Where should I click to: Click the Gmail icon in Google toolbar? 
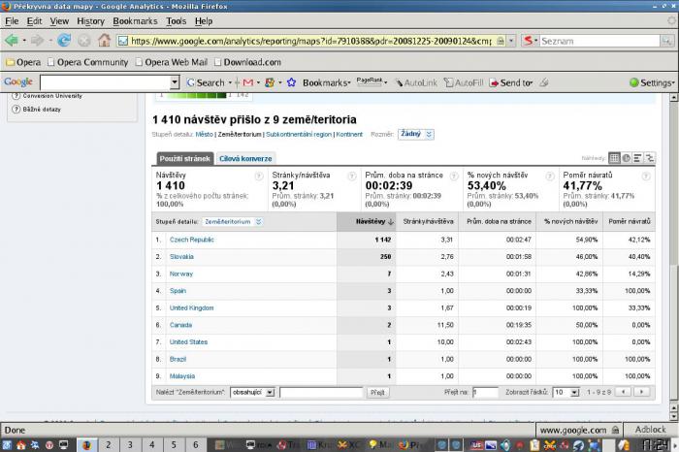[x=247, y=82]
